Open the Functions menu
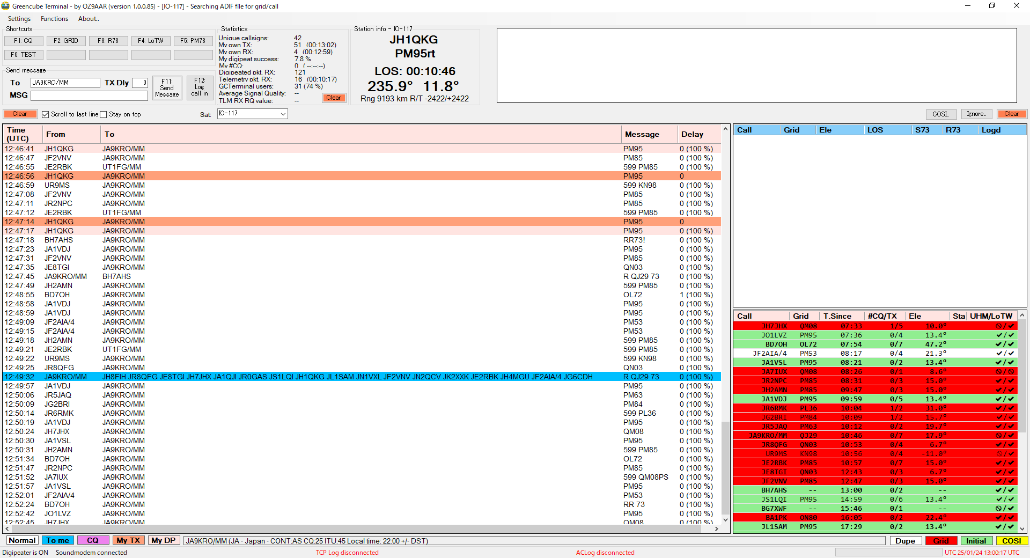 point(55,19)
